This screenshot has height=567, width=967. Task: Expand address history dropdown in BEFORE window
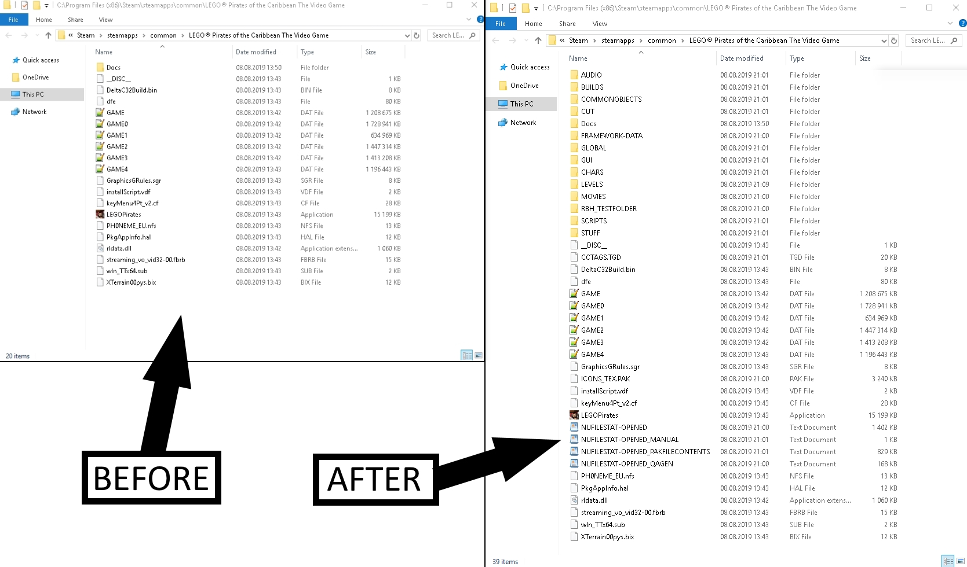click(x=407, y=35)
